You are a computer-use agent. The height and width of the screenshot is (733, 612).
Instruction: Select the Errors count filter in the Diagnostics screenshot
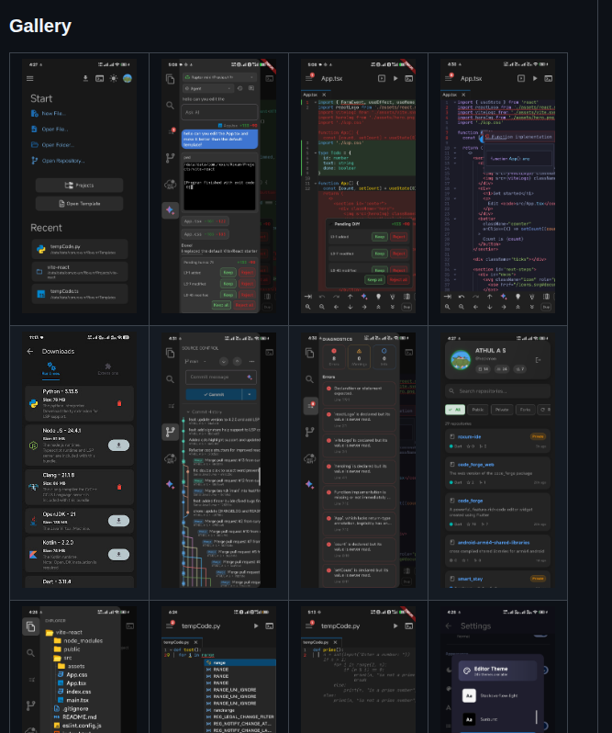coord(334,356)
